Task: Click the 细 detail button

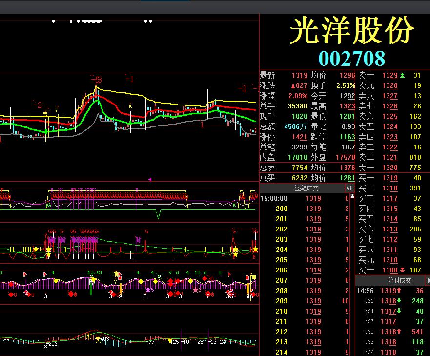Action: coord(349,188)
